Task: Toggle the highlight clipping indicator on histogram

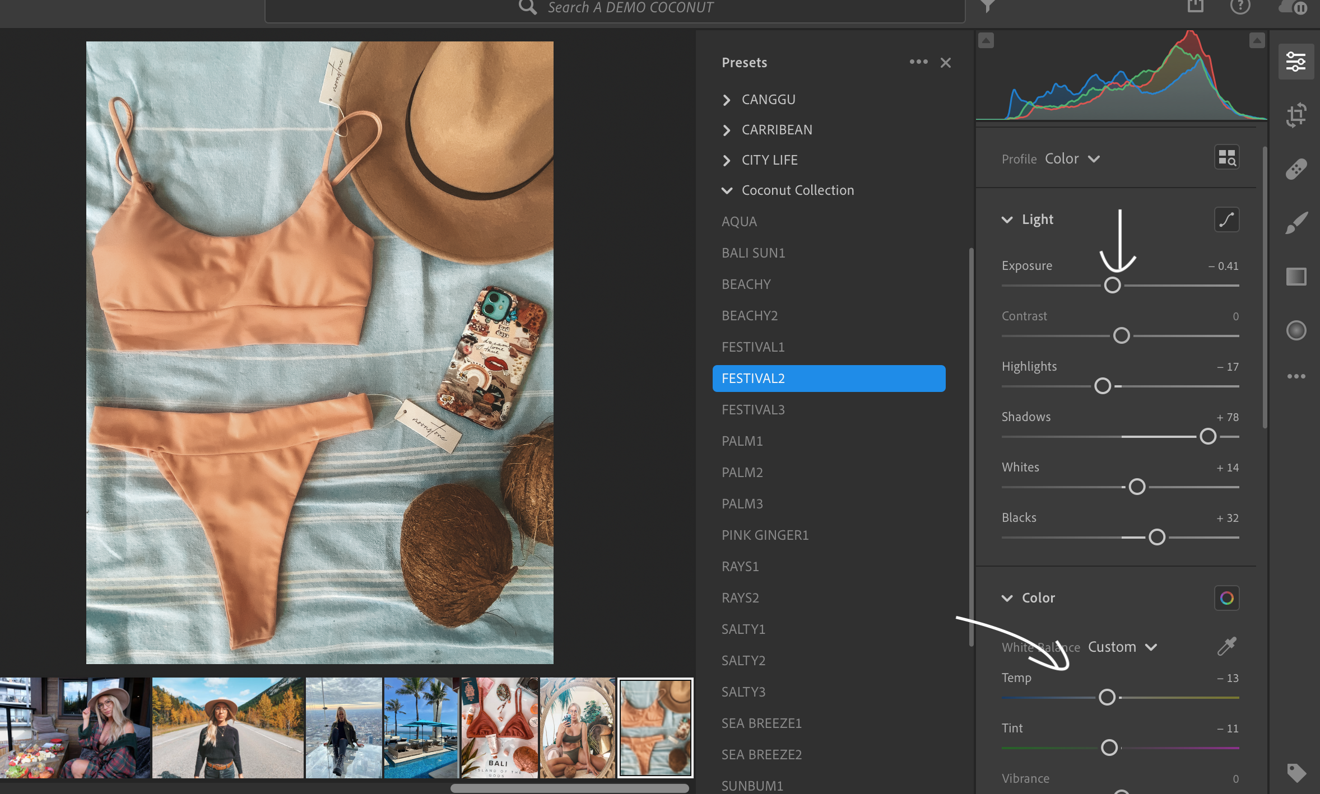Action: [x=1257, y=40]
